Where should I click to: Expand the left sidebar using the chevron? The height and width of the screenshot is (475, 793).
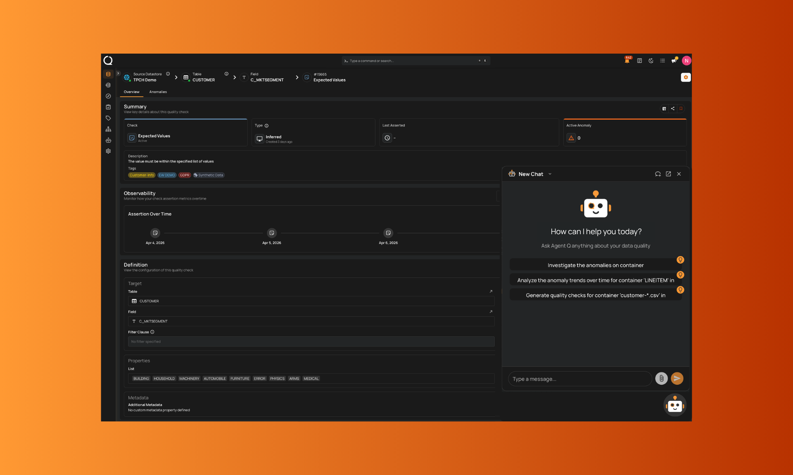(118, 73)
